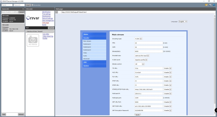Select XEncoder device at 192.168.0.168

(x=13, y=28)
